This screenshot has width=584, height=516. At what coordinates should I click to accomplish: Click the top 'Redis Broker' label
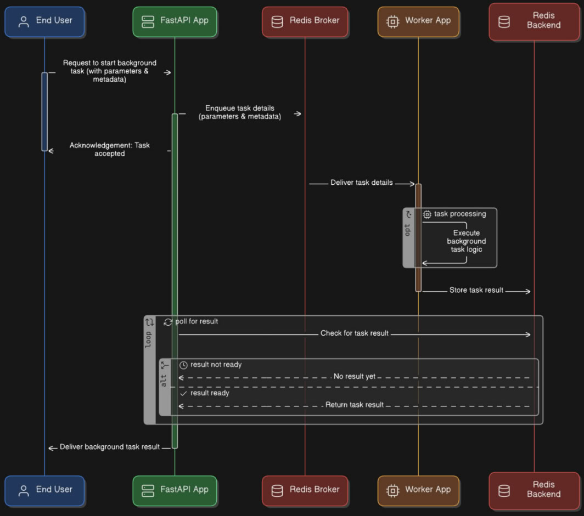click(315, 20)
